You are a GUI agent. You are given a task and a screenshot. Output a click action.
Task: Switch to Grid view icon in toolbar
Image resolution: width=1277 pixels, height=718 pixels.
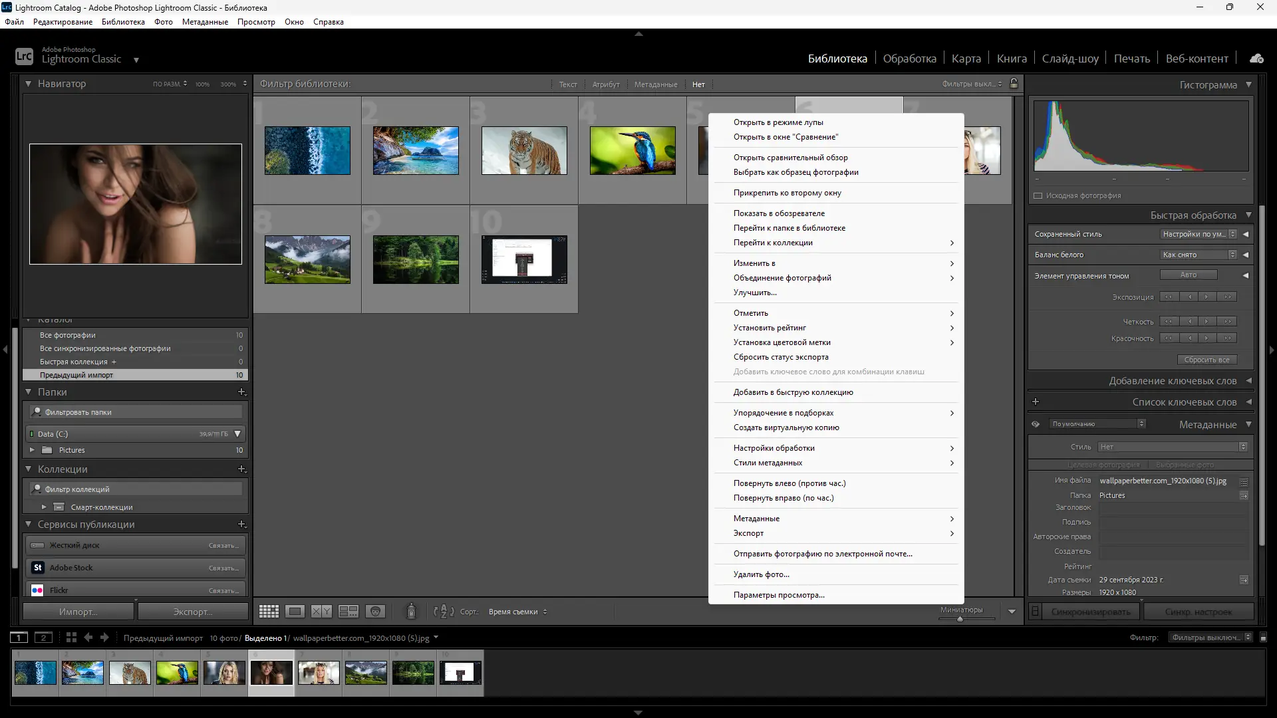(x=269, y=612)
